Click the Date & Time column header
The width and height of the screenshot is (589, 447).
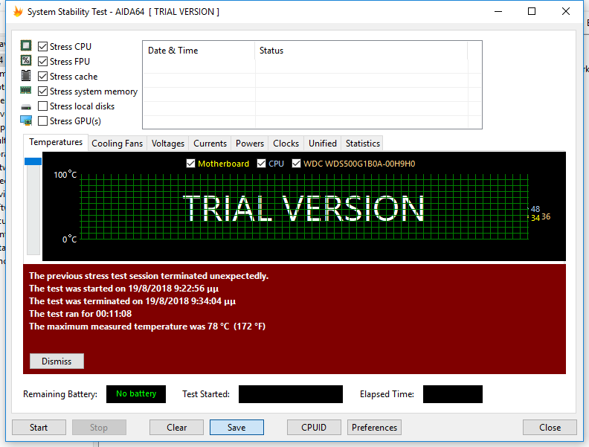199,51
